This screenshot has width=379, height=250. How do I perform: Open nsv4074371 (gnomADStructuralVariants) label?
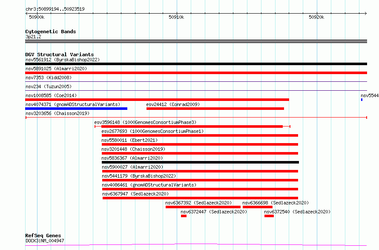73,104
